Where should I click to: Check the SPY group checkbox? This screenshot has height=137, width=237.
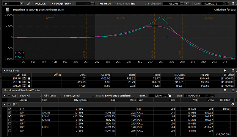9,104
